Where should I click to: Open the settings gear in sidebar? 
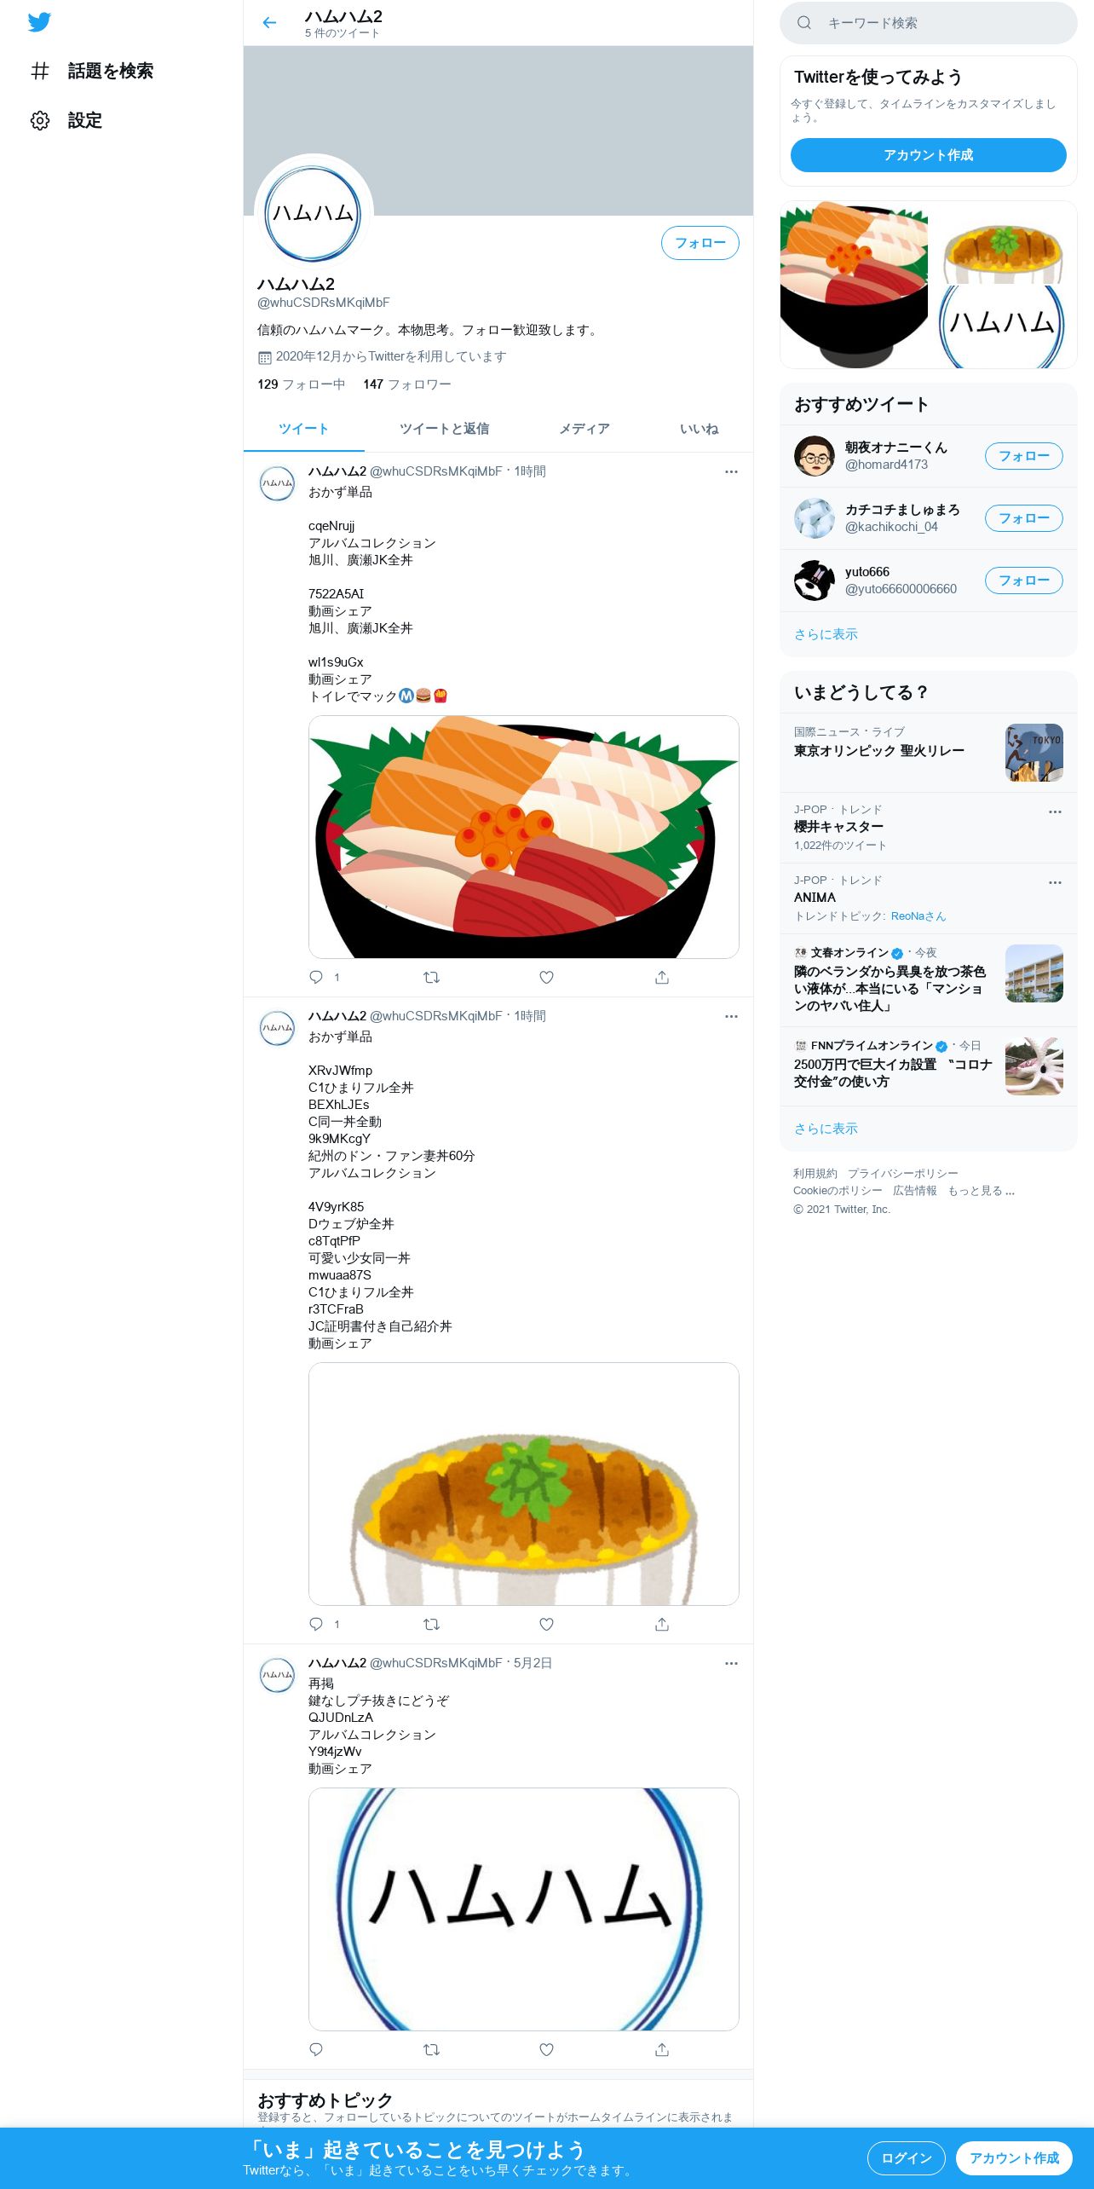(x=40, y=120)
